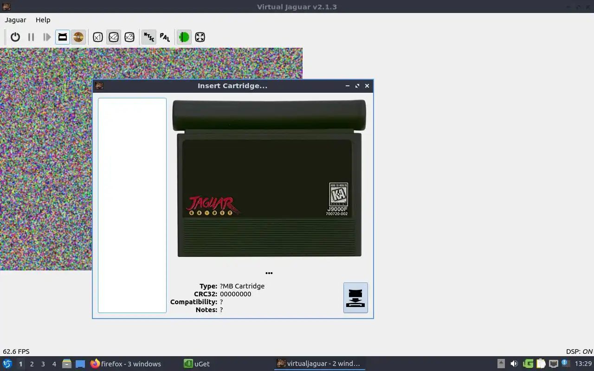Viewport: 594px width, 371px height.
Task: Toggle the Insert Cartridge toolbar icon
Action: coord(63,37)
